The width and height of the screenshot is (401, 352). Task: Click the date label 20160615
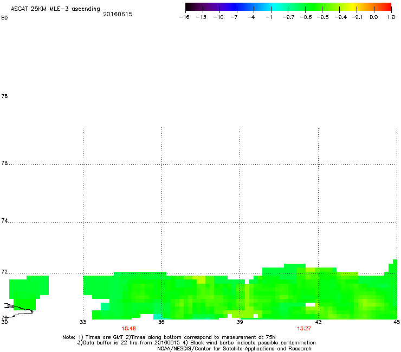[x=118, y=14]
